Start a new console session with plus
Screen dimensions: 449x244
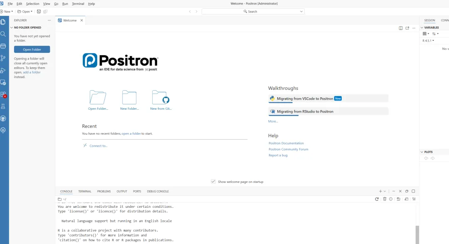coord(380,191)
